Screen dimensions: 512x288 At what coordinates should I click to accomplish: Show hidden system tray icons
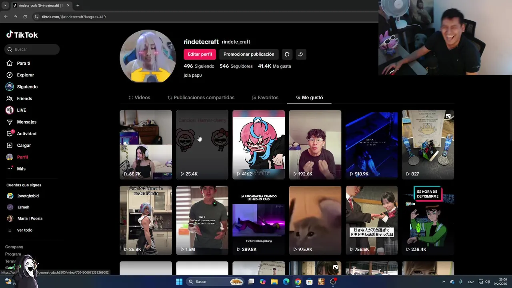click(x=443, y=282)
